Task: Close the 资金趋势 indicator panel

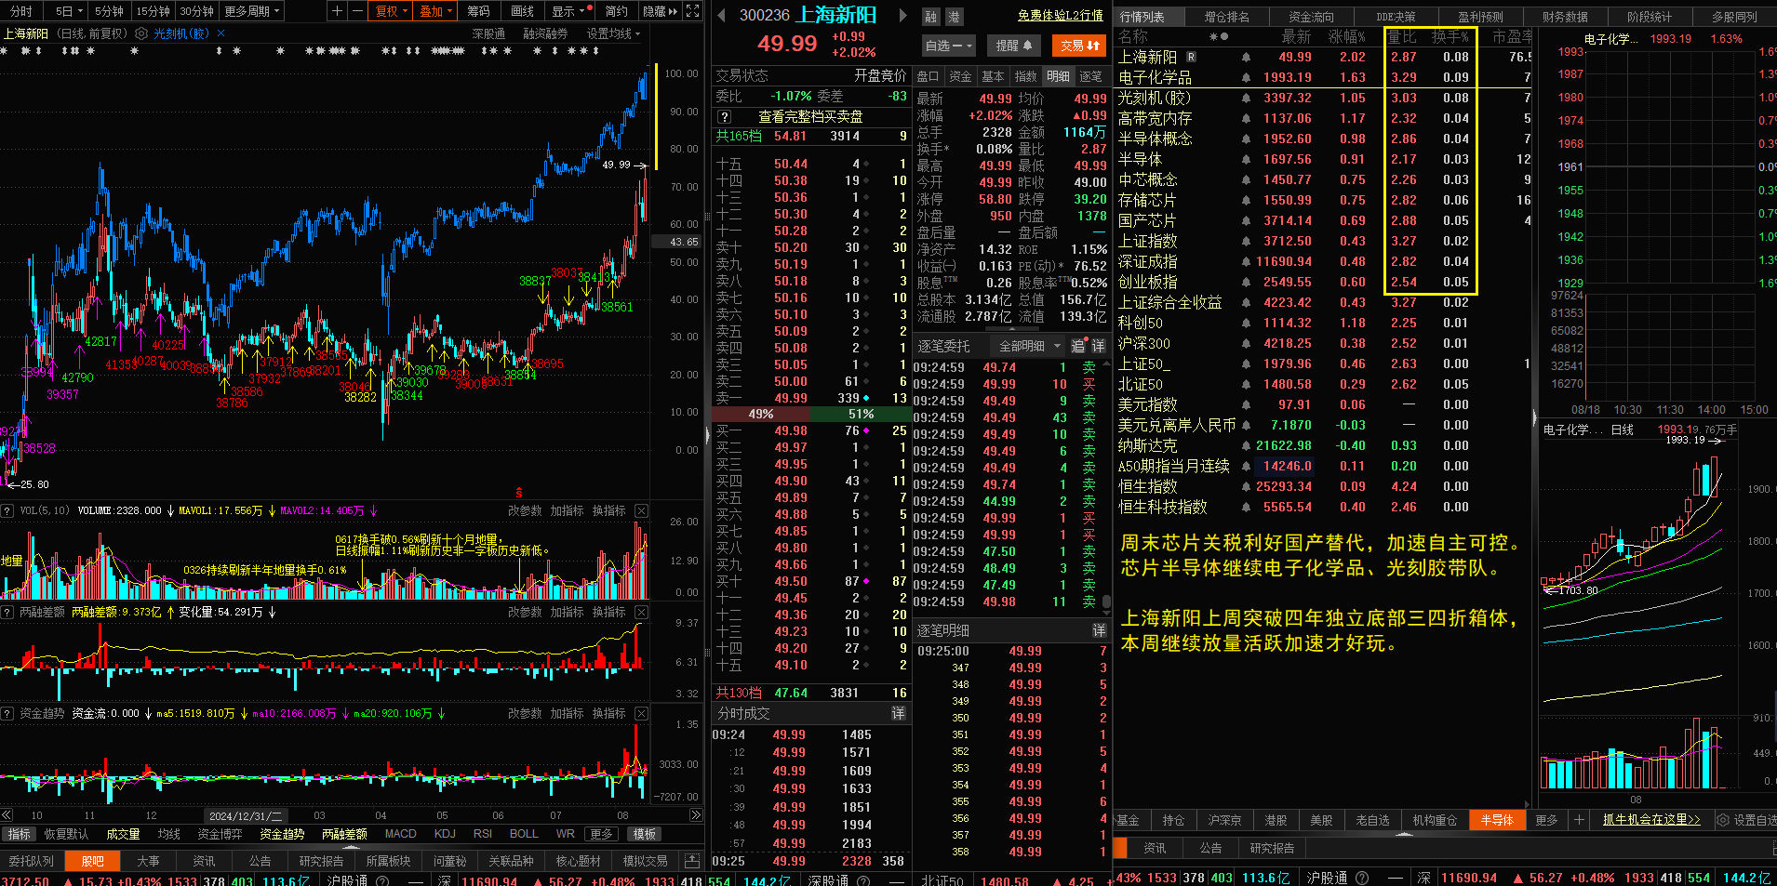Action: coord(641,714)
